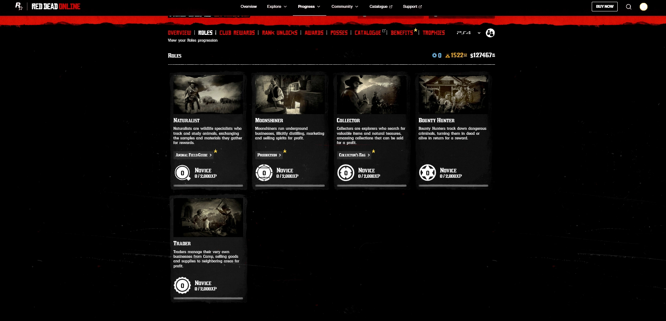Image resolution: width=666 pixels, height=321 pixels.
Task: Click the Buy Now button
Action: (x=605, y=6)
